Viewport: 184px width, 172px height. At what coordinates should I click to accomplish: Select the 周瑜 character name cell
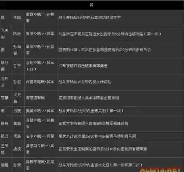[x=17, y=18]
